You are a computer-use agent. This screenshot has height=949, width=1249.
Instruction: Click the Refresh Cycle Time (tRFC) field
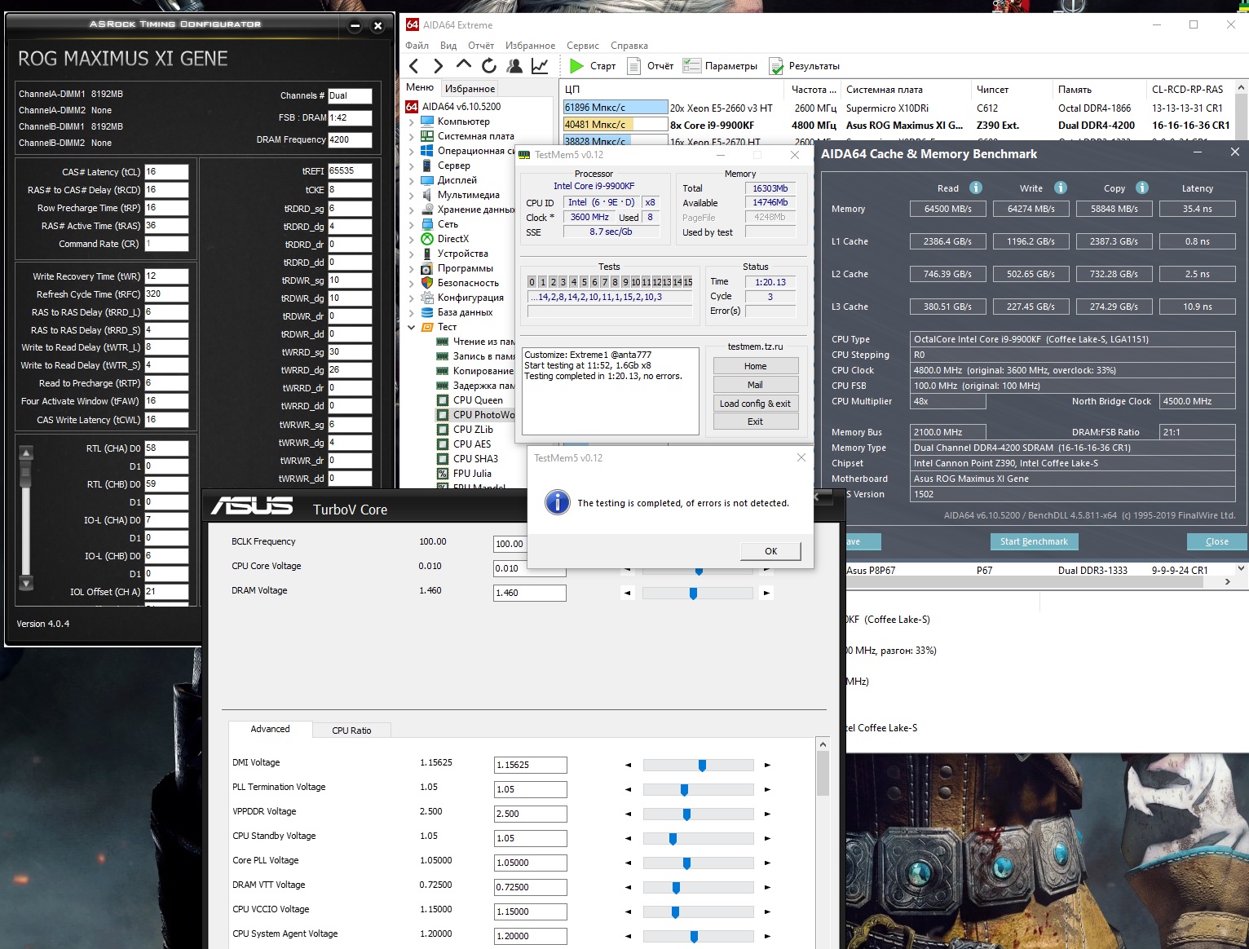point(166,294)
